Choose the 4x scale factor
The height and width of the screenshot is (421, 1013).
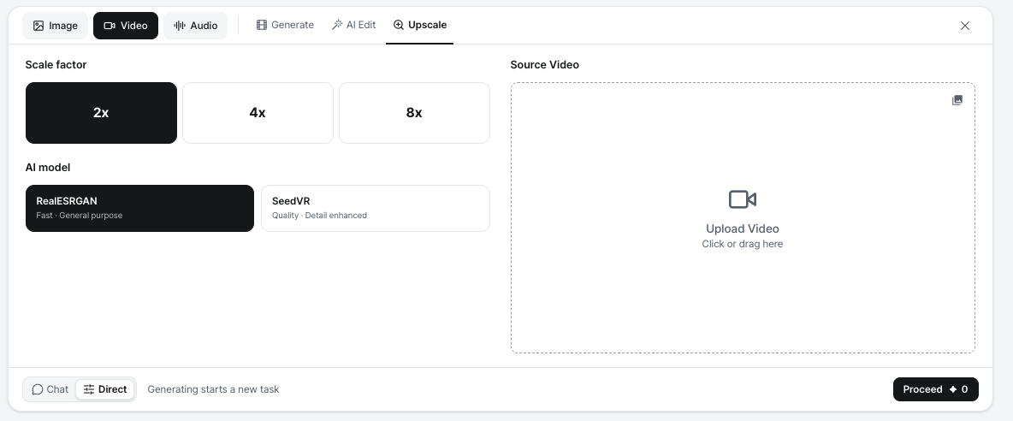click(258, 113)
